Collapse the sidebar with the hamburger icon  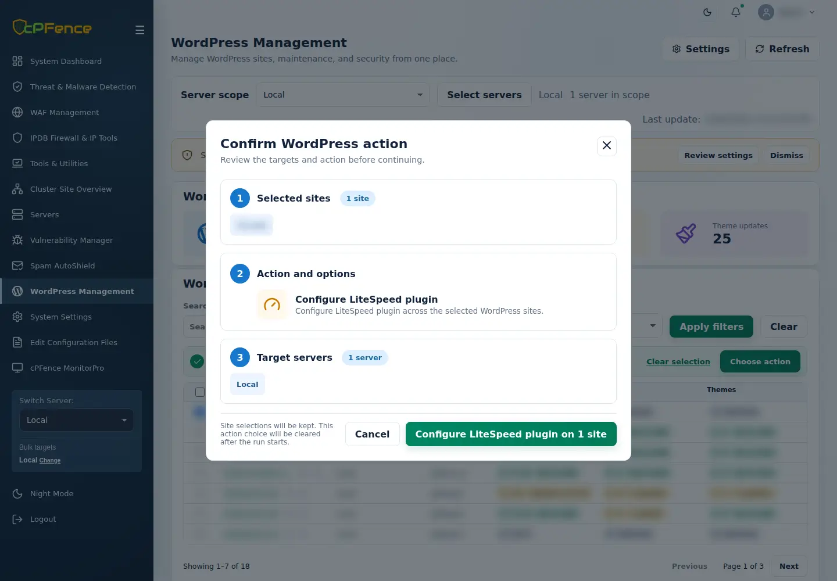(x=140, y=30)
